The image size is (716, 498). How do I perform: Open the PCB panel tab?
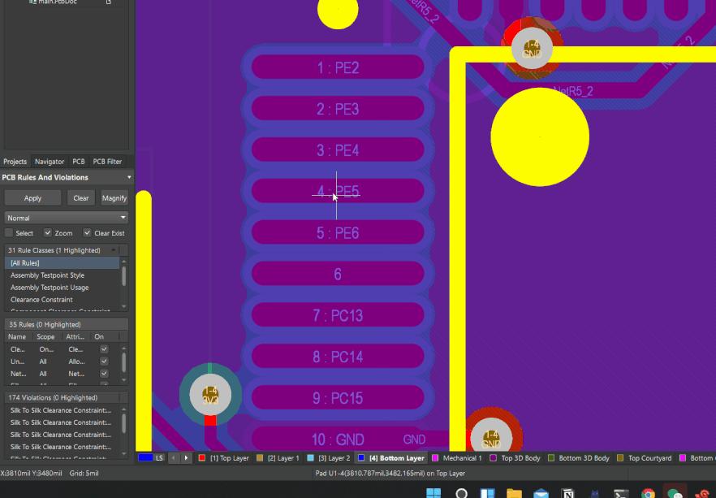click(x=79, y=162)
